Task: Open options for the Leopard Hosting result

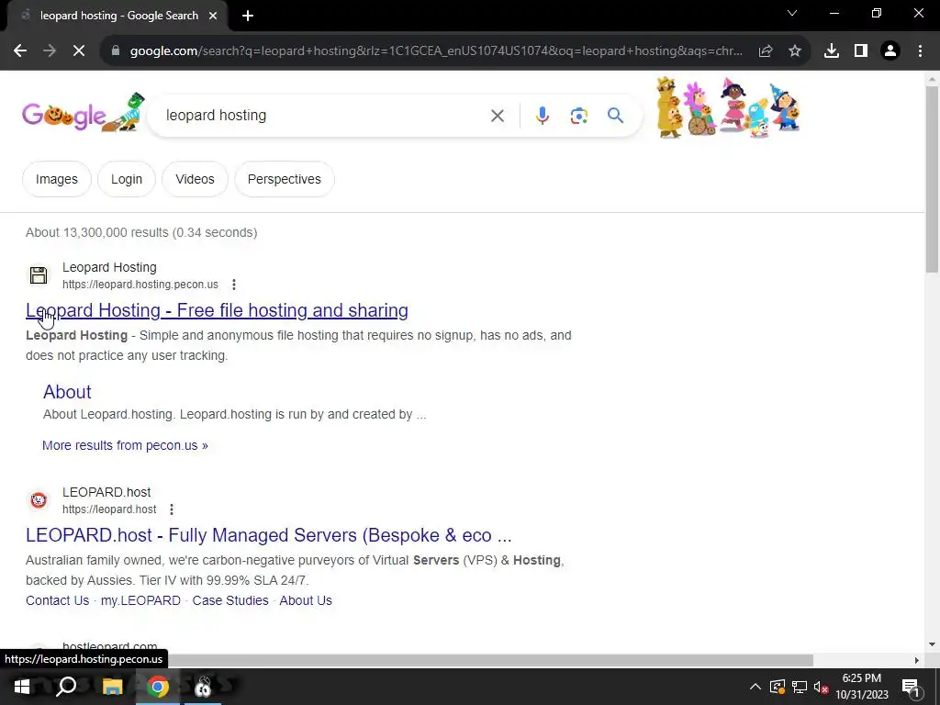Action: point(234,285)
